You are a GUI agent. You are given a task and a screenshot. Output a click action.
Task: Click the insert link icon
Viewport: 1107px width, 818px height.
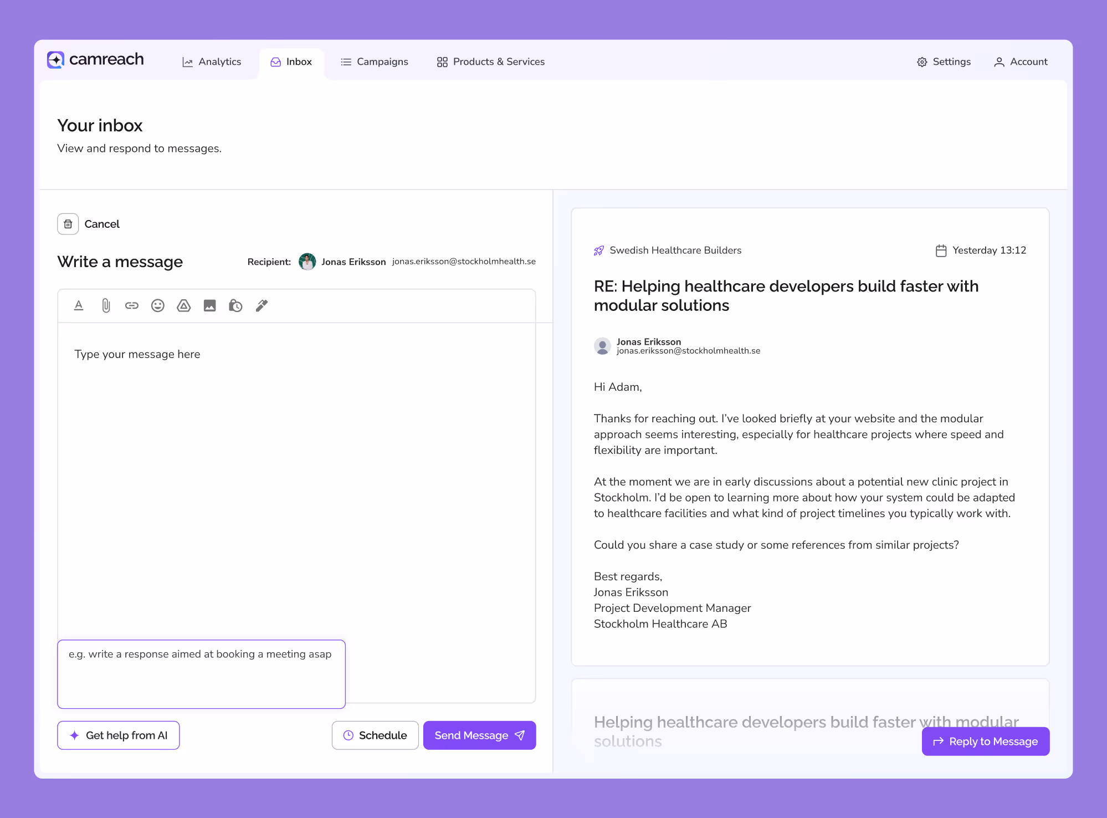[x=132, y=305]
